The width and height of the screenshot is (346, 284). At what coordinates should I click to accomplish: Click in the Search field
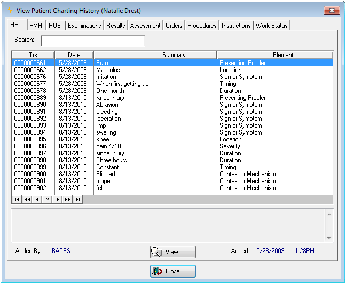[93, 41]
